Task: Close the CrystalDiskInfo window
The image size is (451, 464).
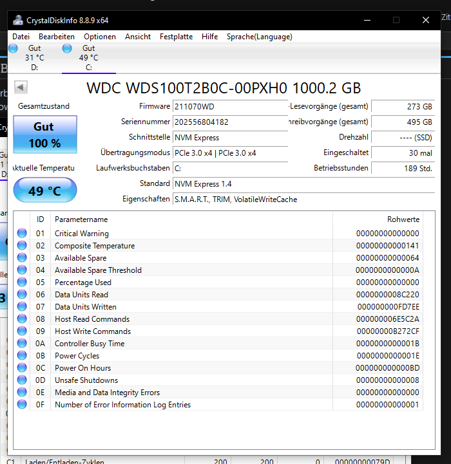Action: tap(426, 20)
